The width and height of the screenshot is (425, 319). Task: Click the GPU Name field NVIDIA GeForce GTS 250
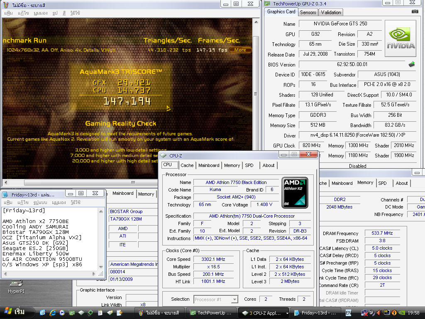[x=340, y=24]
